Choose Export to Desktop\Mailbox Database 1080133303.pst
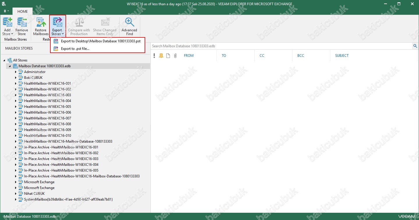This screenshot has width=419, height=220. pos(97,41)
